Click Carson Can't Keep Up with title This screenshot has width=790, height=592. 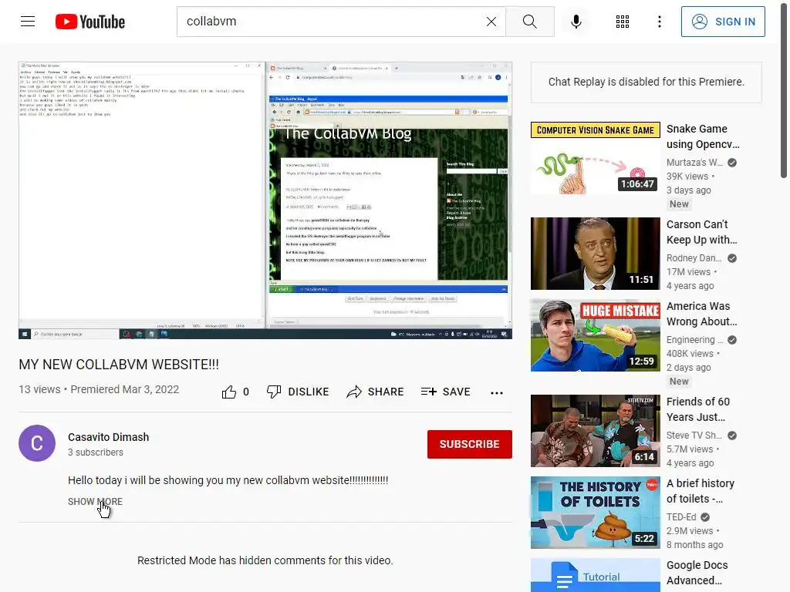701,232
